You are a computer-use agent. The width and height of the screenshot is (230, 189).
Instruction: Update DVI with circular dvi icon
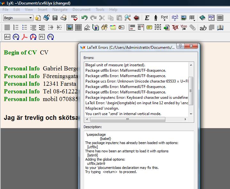pos(16,37)
